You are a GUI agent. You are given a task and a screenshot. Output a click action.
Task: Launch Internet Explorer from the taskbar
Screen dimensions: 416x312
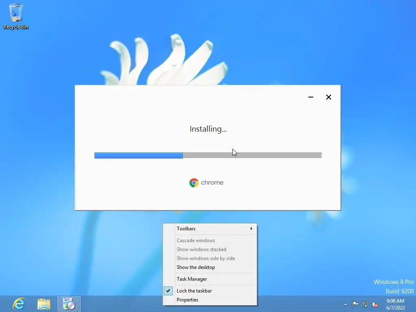point(19,303)
